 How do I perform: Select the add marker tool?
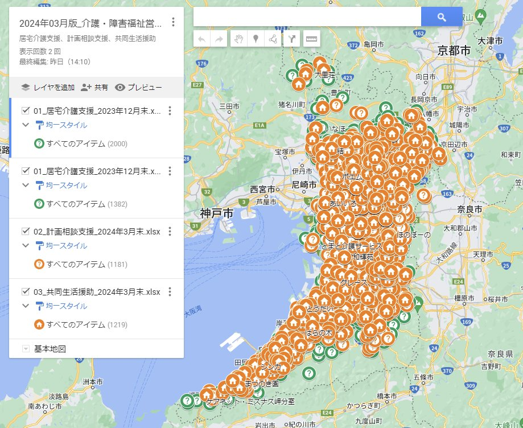pos(256,39)
